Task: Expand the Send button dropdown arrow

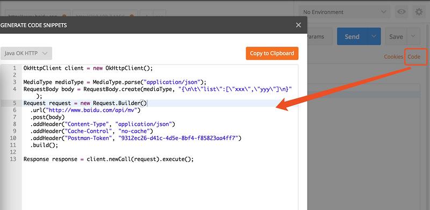Action: point(374,37)
